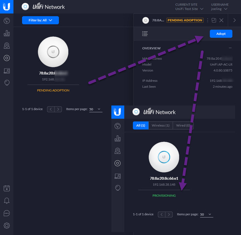The height and width of the screenshot is (235, 241).
Task: Open Dashboard icon in inset window sidebar
Action: (x=117, y=126)
